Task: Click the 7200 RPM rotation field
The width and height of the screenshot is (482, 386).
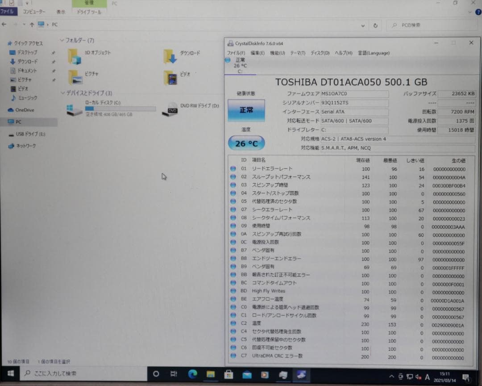Action: pos(457,112)
